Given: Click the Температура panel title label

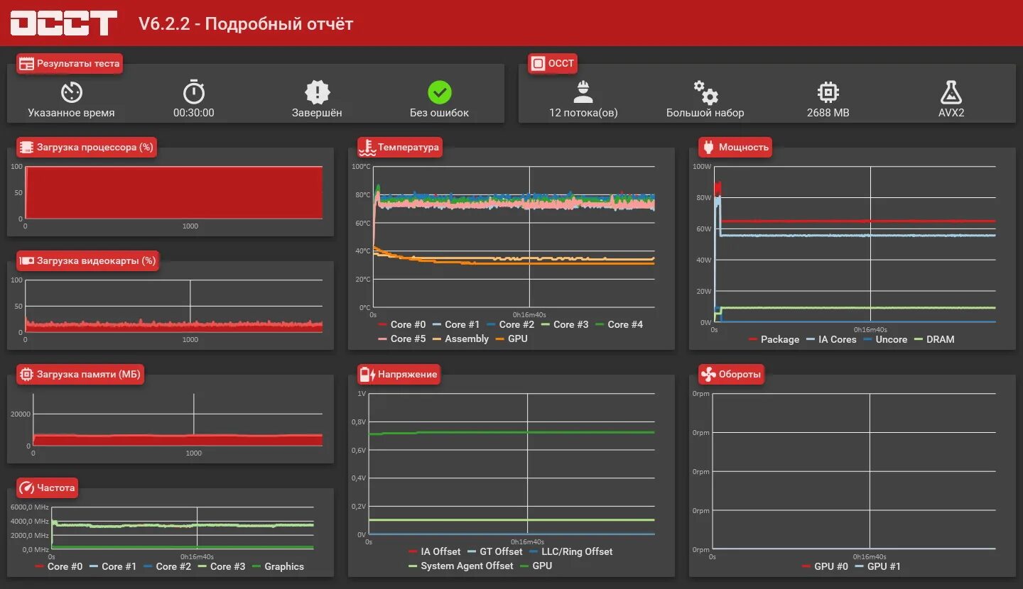Looking at the screenshot, I should (408, 148).
